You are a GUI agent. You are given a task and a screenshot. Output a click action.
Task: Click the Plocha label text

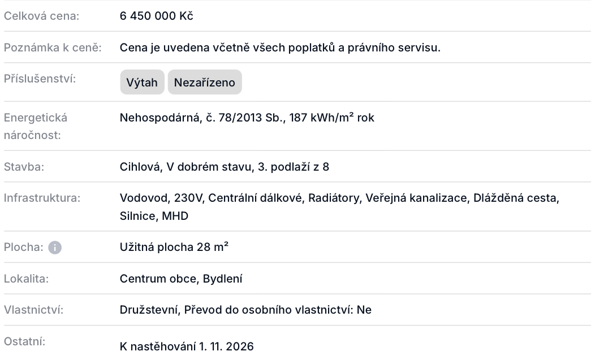[x=24, y=247]
